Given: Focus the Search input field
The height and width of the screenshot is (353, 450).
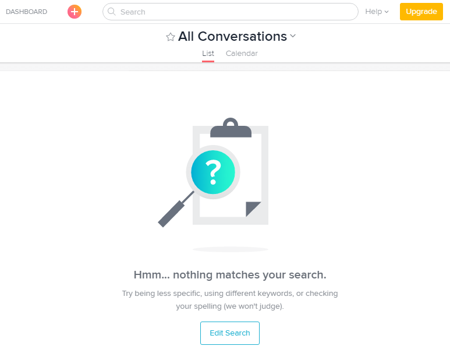Looking at the screenshot, I should pyautogui.click(x=231, y=12).
